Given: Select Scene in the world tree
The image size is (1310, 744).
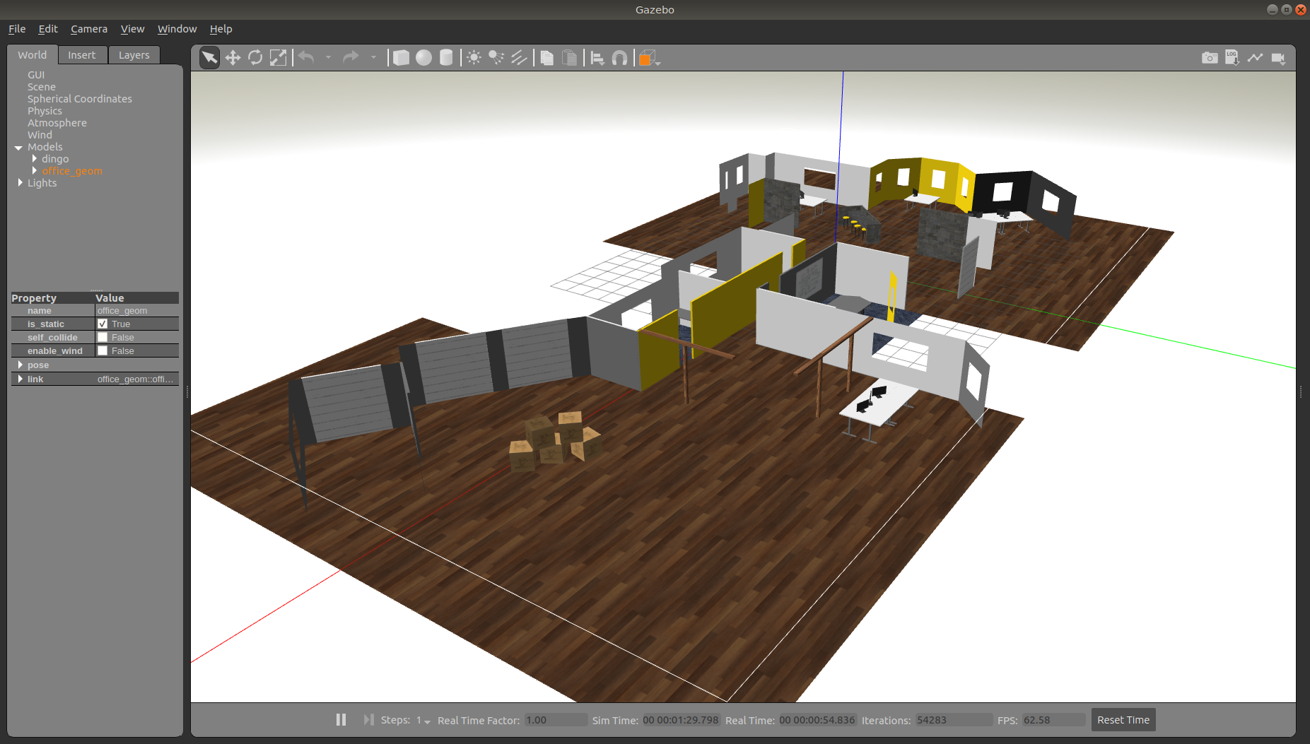Looking at the screenshot, I should [42, 87].
